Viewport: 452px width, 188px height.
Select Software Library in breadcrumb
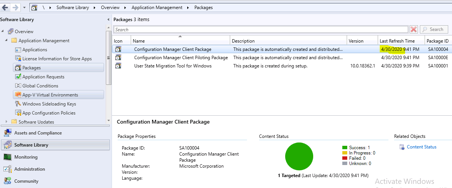[x=73, y=8]
